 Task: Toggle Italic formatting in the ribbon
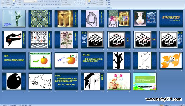27,4
